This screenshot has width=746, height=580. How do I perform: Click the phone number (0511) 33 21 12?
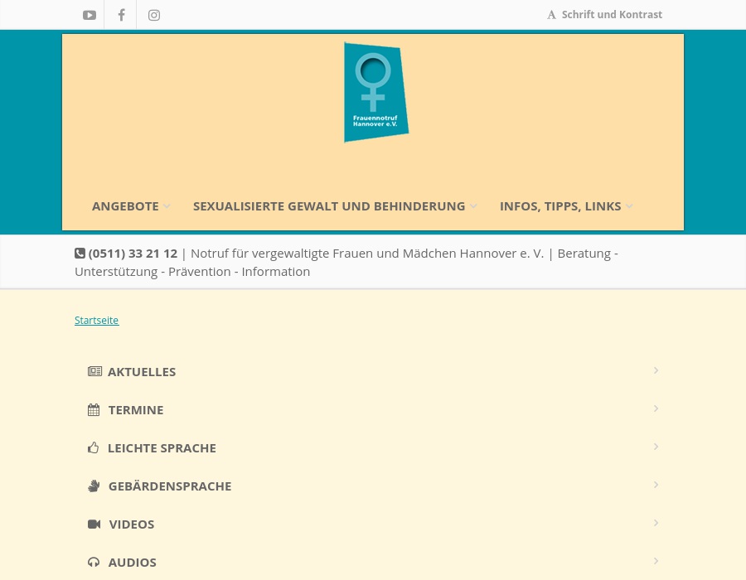(x=133, y=254)
